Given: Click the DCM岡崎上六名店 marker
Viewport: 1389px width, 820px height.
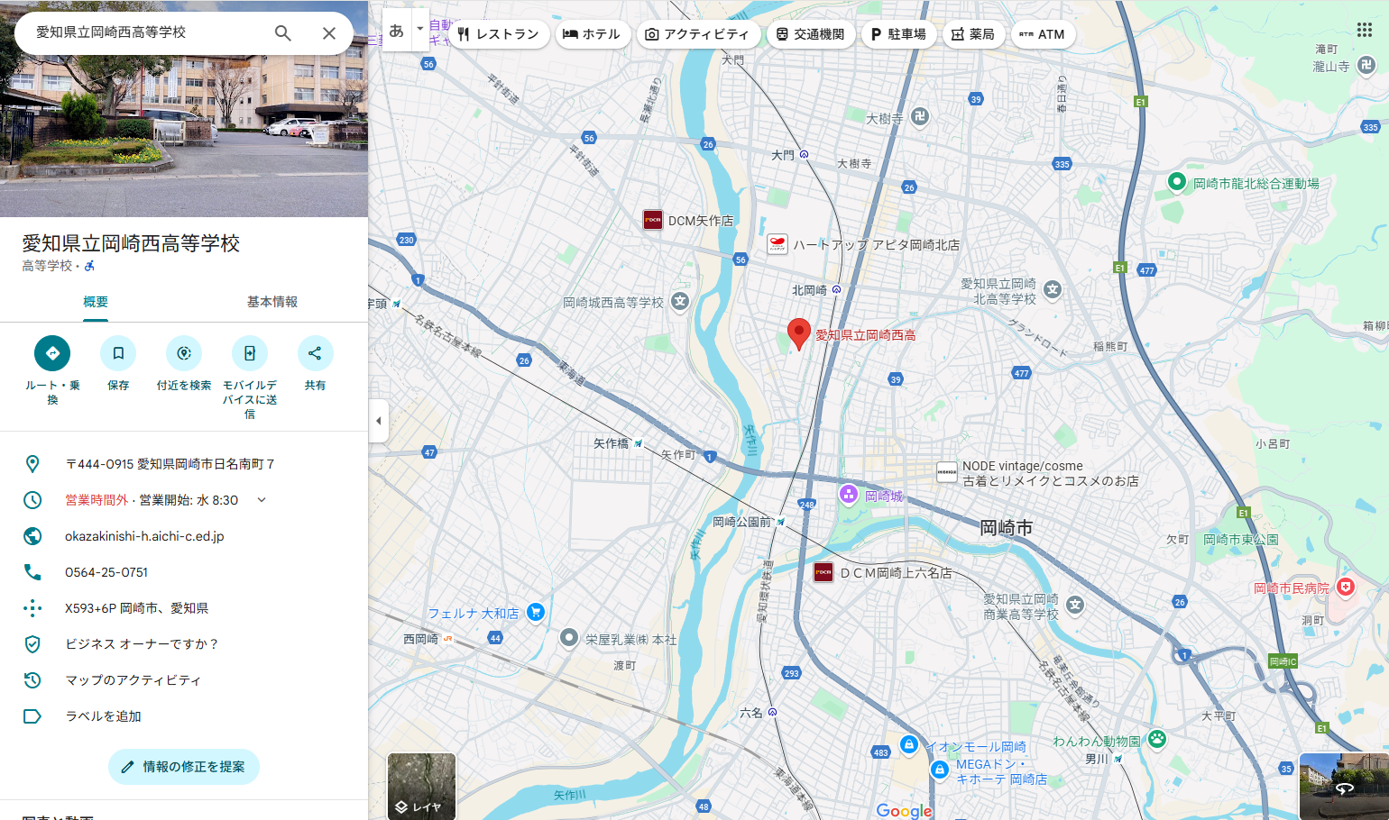Looking at the screenshot, I should [x=823, y=572].
